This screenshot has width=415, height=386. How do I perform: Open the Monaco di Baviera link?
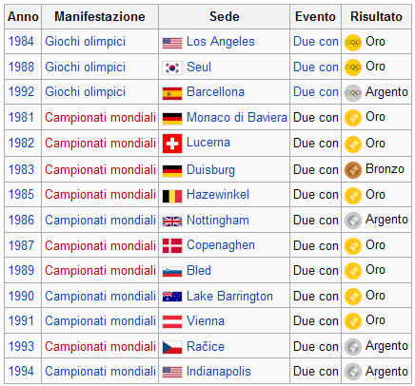coord(237,117)
